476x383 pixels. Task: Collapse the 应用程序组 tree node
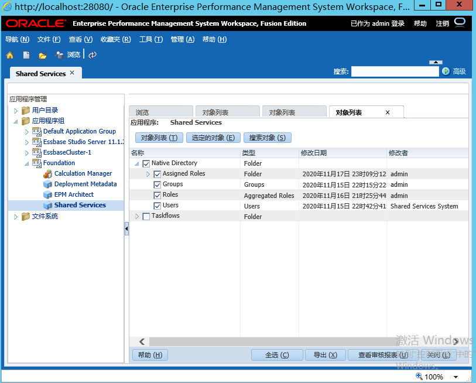coord(15,121)
